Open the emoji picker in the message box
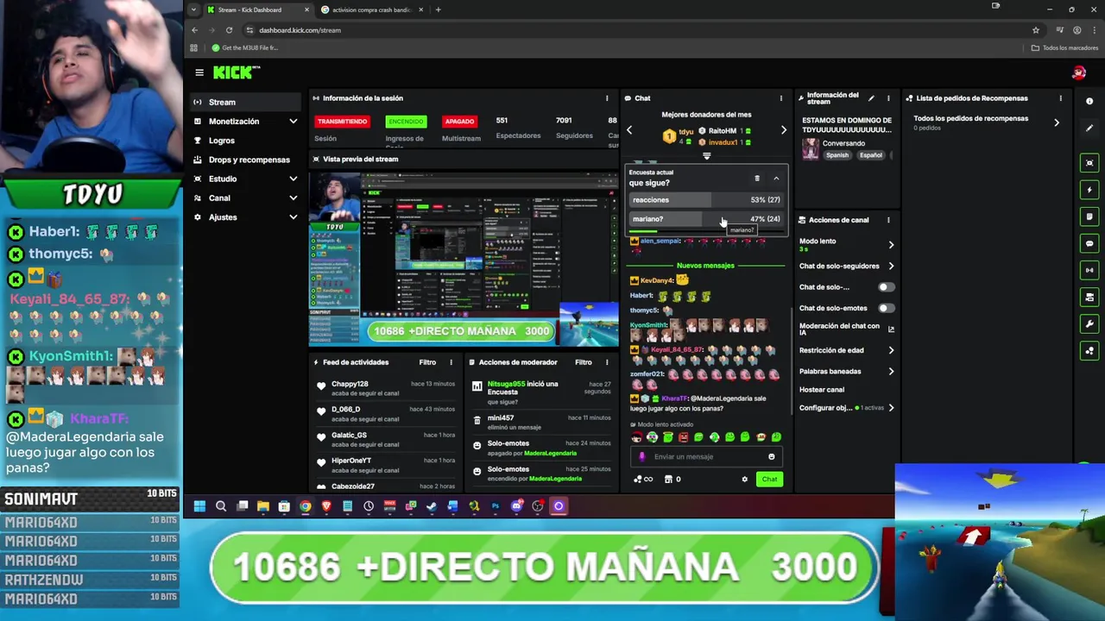Viewport: 1105px width, 621px height. click(772, 457)
